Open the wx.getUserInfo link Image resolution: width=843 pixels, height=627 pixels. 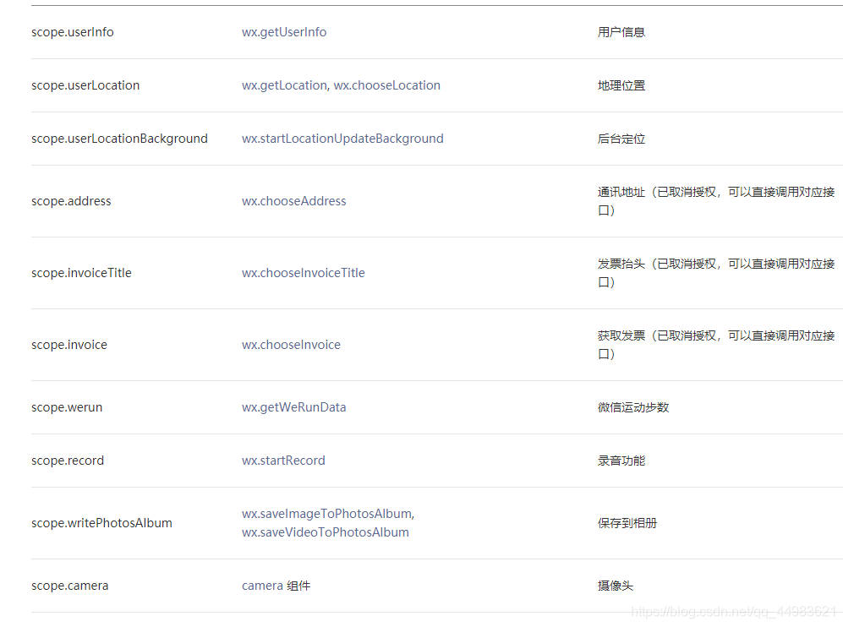coord(284,32)
